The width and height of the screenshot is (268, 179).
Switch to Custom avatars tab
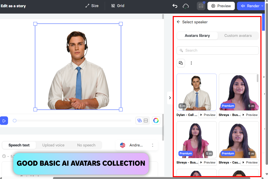pyautogui.click(x=238, y=36)
